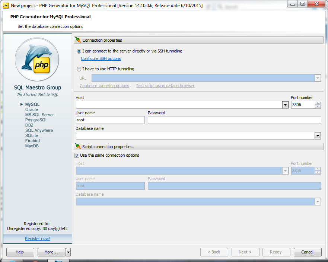Click the Script connection properties section header
The image size is (328, 262).
tap(198, 147)
